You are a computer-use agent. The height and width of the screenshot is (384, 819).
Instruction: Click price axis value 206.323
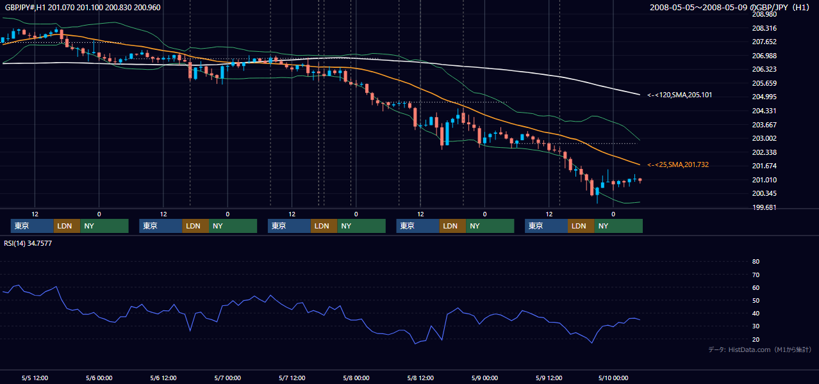[x=764, y=69]
